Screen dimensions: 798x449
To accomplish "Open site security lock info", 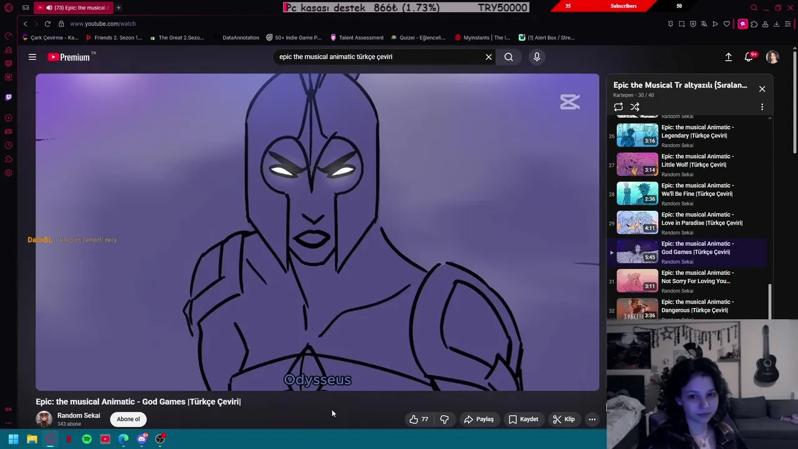I will [61, 24].
